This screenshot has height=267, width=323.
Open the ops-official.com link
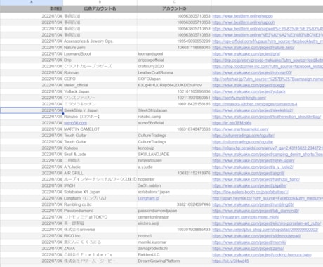coord(268,41)
